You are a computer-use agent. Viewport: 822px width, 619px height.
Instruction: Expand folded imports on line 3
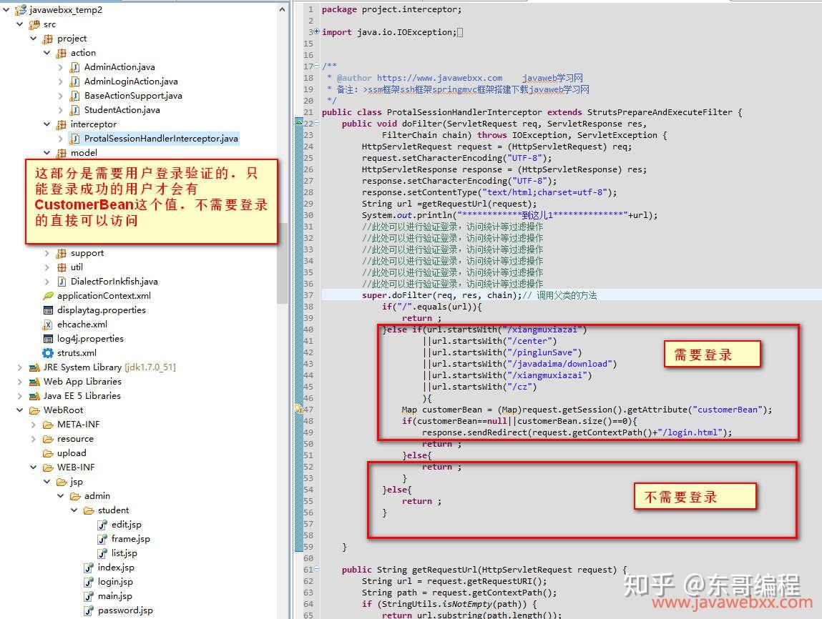click(316, 31)
